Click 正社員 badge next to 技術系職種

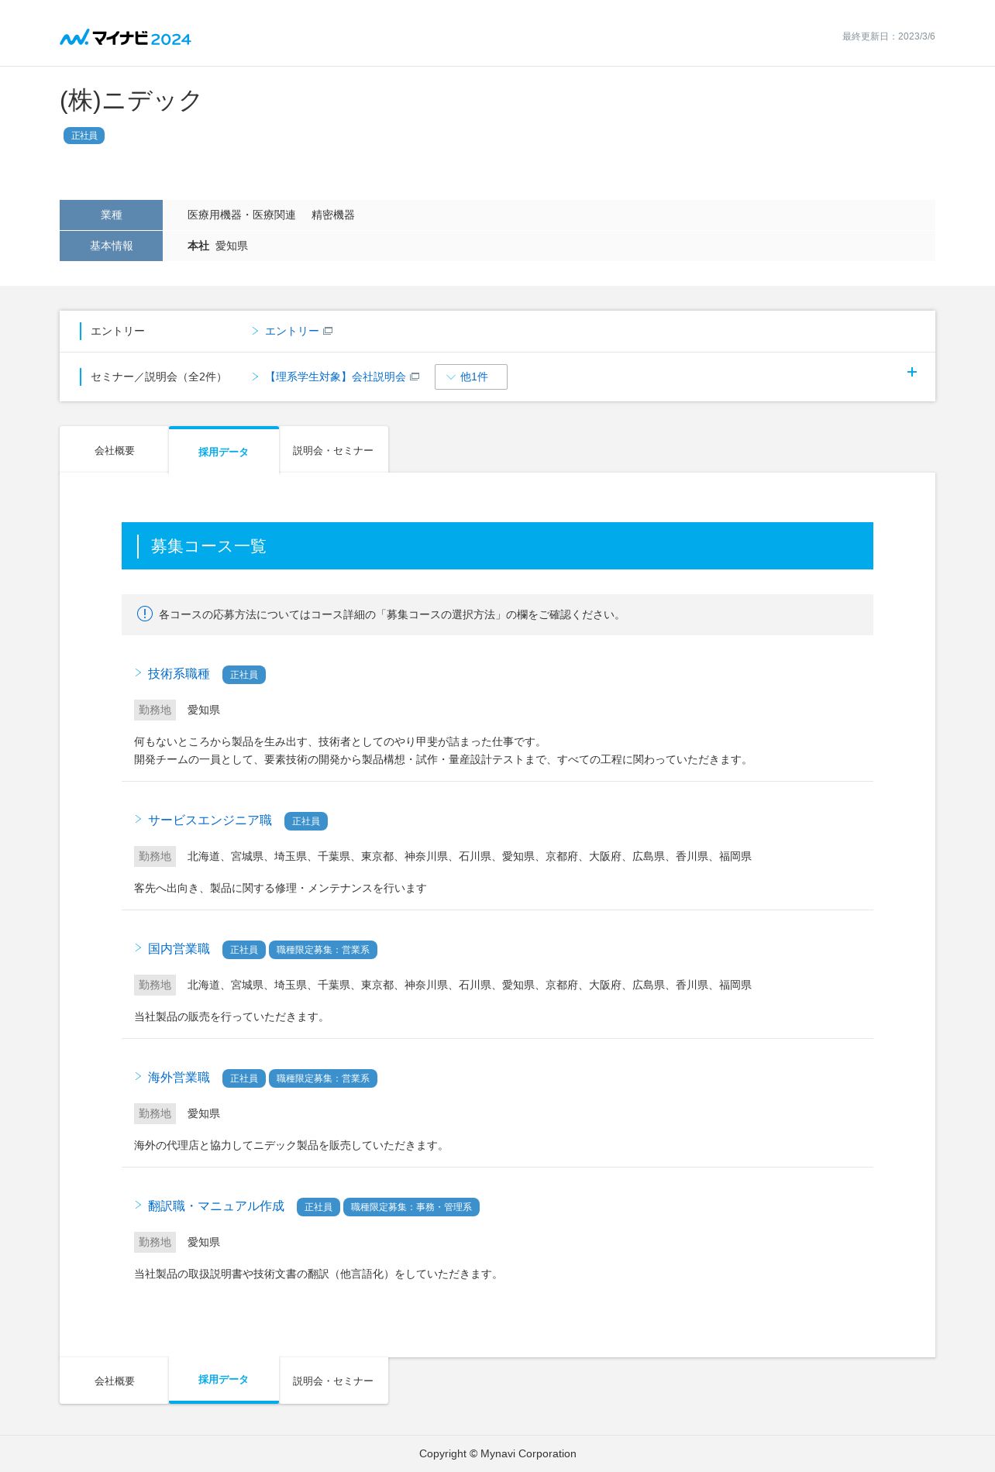(x=244, y=675)
